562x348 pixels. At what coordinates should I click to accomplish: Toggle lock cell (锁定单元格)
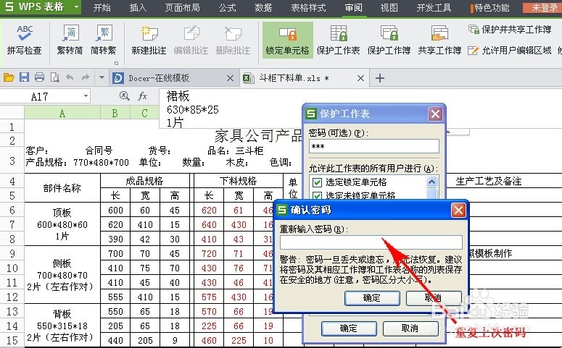pyautogui.click(x=287, y=40)
